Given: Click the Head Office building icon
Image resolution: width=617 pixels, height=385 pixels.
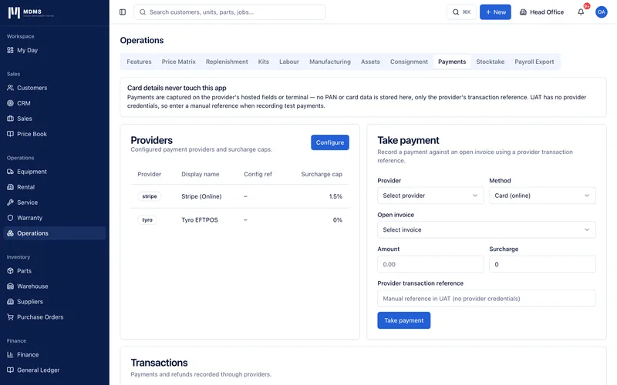Looking at the screenshot, I should coord(523,12).
